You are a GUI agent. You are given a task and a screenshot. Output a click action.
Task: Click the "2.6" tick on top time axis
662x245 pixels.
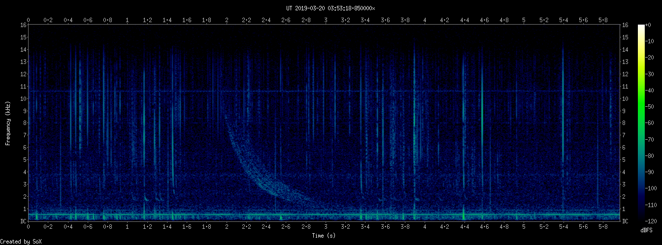(x=286, y=20)
